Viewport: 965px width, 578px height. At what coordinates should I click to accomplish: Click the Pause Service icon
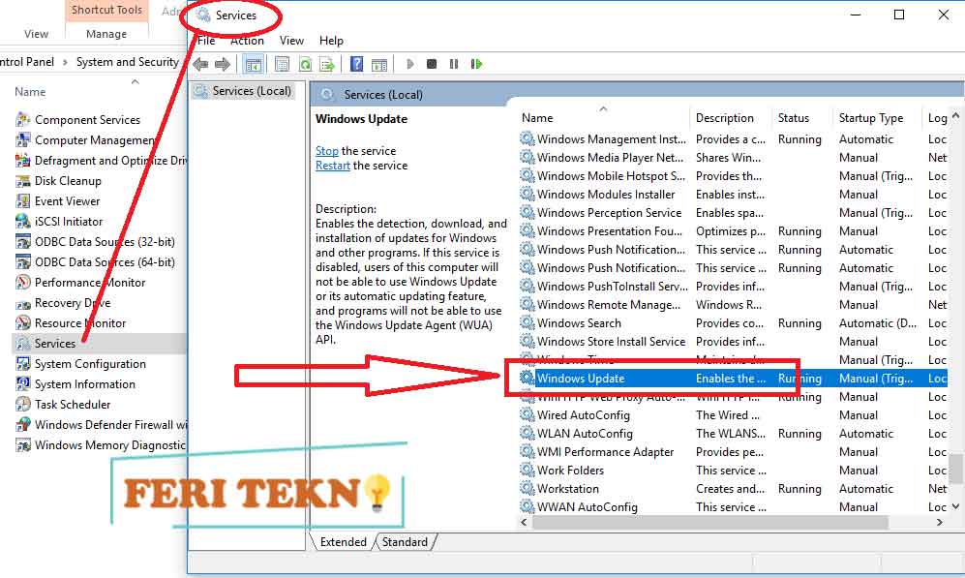[454, 64]
